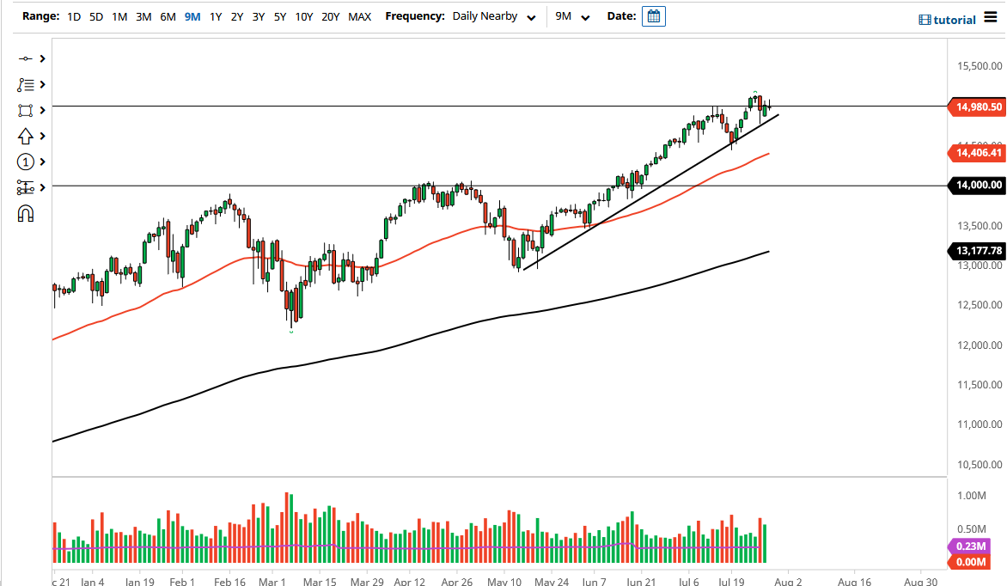Expand the trend line tool options chevron
Viewport: 1007px width, 586px height.
pyautogui.click(x=41, y=58)
